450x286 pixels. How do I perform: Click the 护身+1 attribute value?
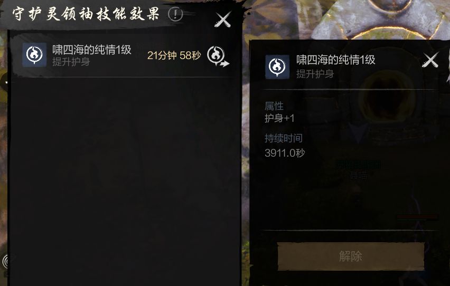point(279,118)
